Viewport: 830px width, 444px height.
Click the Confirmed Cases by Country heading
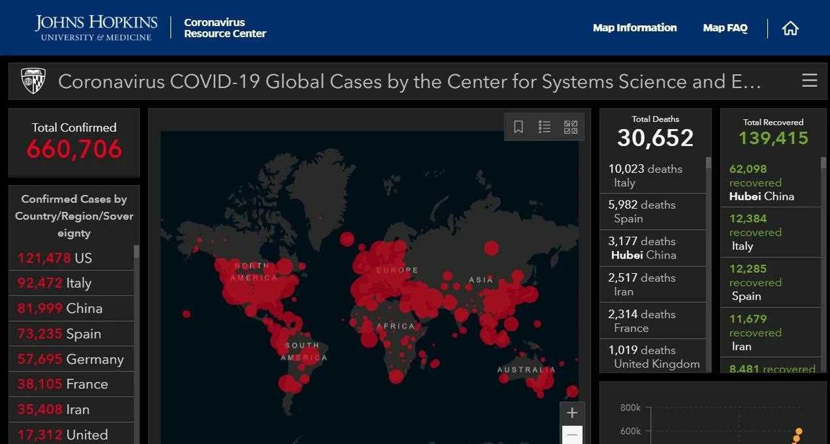tap(74, 216)
